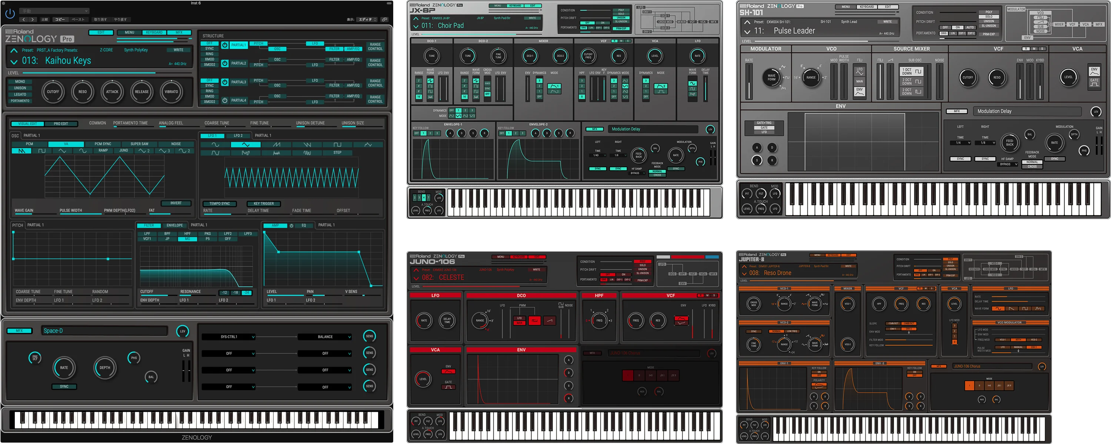Open the editor view dropdown in plugin header
The width and height of the screenshot is (1111, 444).
click(x=368, y=19)
